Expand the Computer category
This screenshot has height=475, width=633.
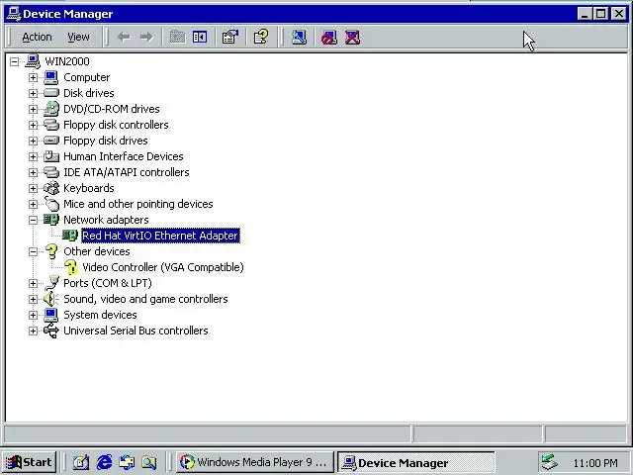(x=33, y=77)
